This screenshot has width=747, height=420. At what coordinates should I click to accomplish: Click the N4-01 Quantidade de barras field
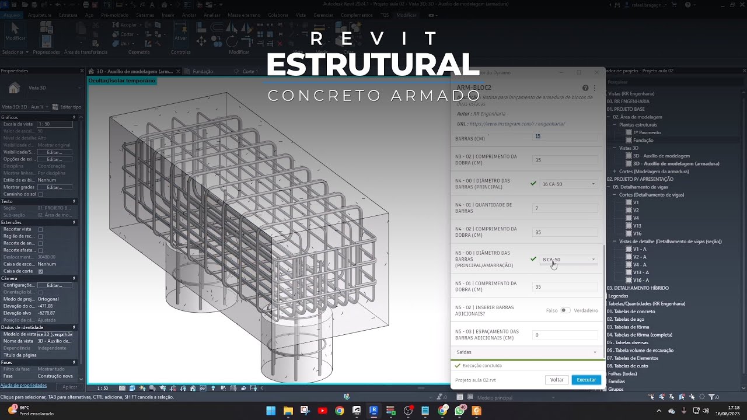pyautogui.click(x=565, y=208)
